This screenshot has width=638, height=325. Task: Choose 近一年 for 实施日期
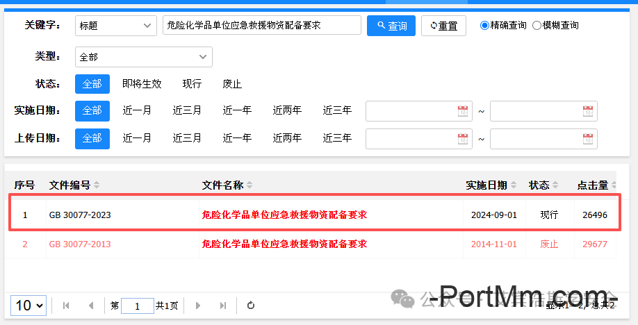tap(237, 110)
